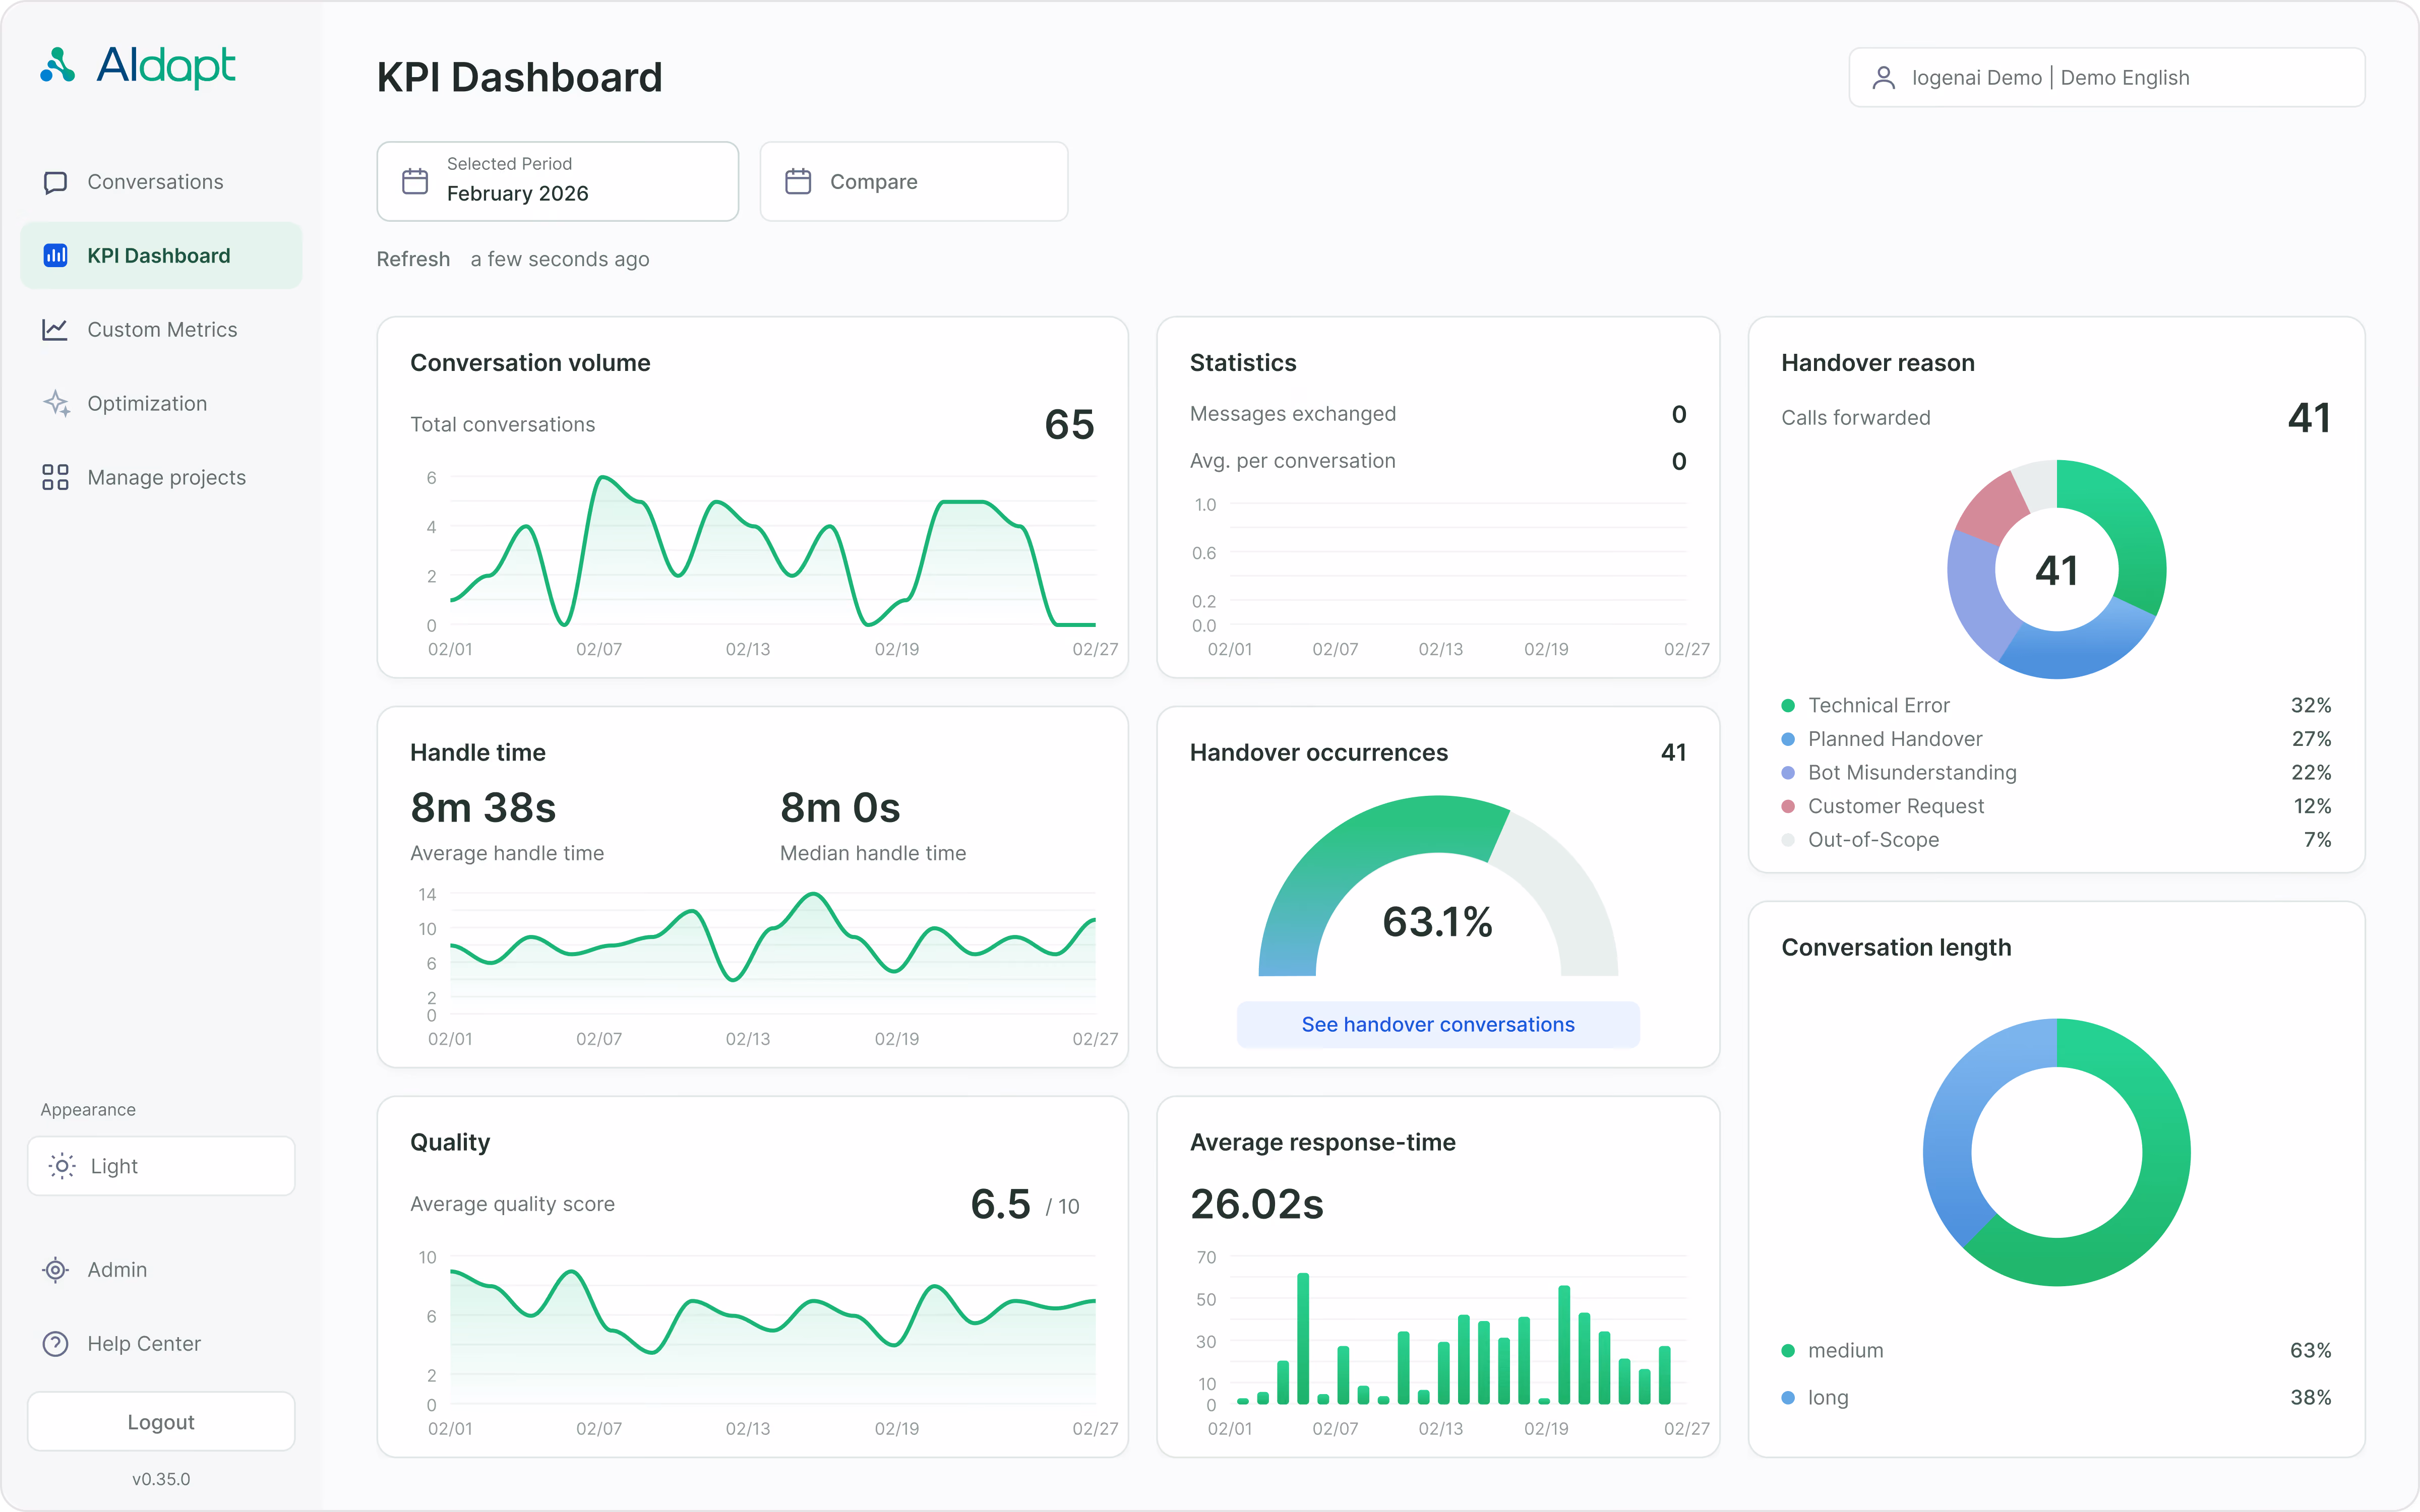2420x1512 pixels.
Task: Click the Customer Request legend dot
Action: click(x=1788, y=806)
